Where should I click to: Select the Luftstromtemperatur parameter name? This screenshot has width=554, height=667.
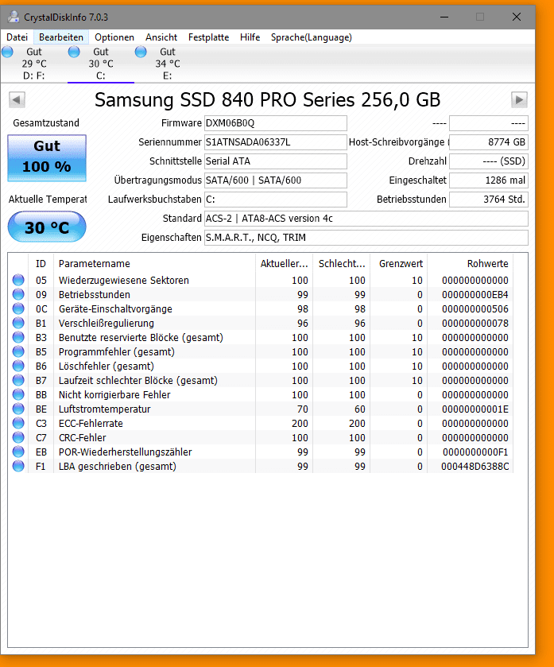coord(105,409)
